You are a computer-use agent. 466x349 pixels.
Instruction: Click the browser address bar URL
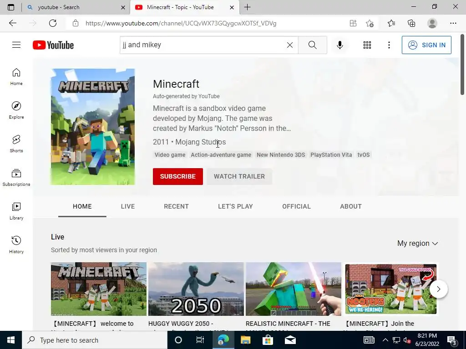181,23
